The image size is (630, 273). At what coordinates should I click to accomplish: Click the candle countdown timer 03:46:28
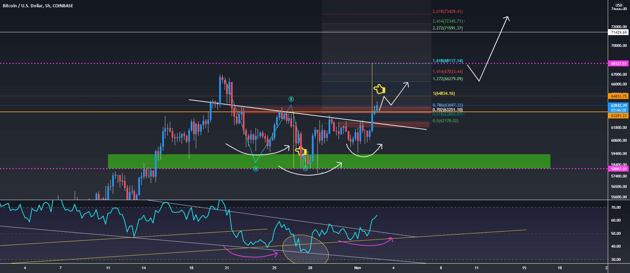point(619,110)
